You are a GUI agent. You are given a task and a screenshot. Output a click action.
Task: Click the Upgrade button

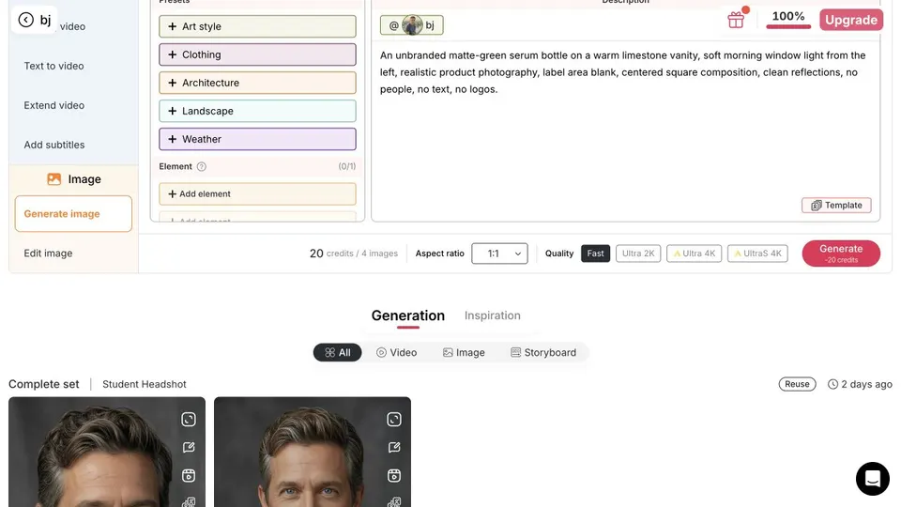click(x=851, y=20)
